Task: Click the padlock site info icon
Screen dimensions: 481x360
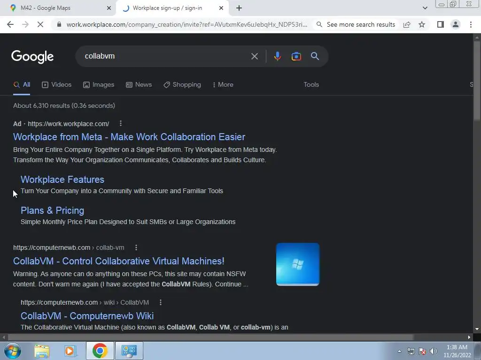Action: pyautogui.click(x=59, y=24)
